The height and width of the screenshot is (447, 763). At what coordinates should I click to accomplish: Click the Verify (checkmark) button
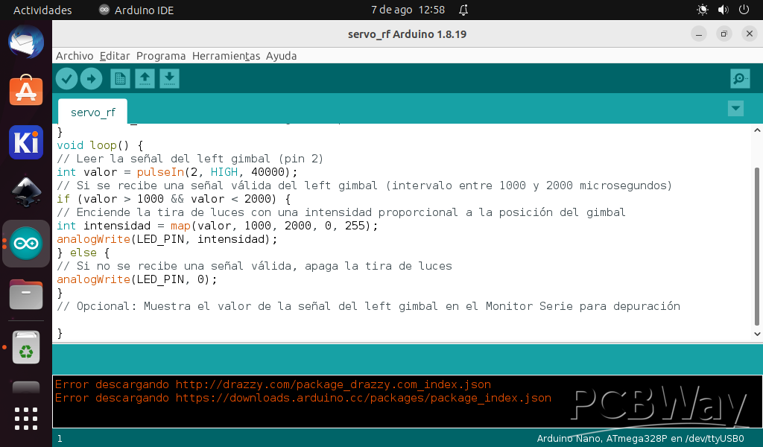(x=66, y=78)
